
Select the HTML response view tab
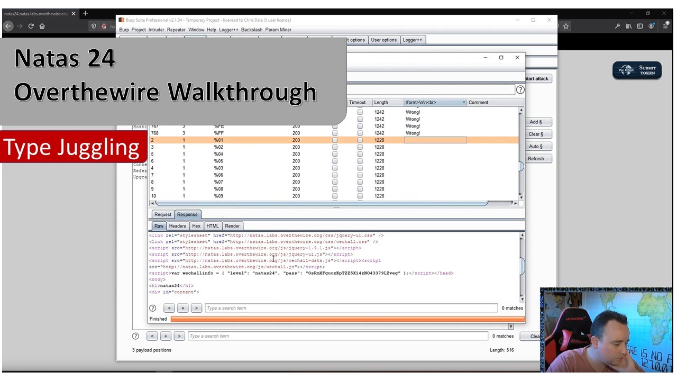click(x=213, y=226)
